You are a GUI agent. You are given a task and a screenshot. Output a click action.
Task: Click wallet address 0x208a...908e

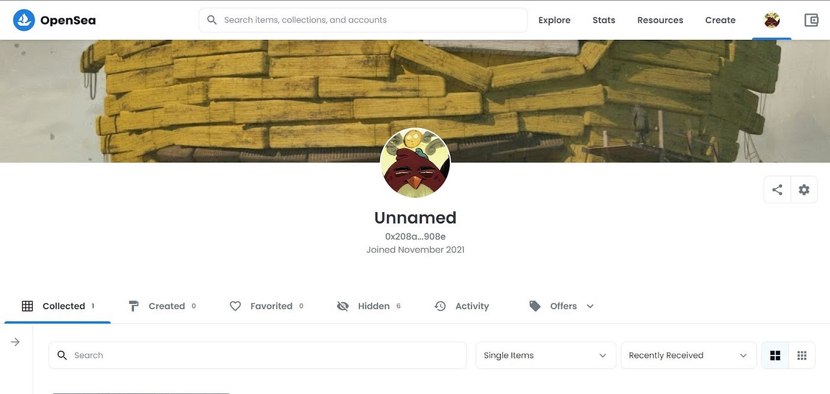(x=415, y=236)
